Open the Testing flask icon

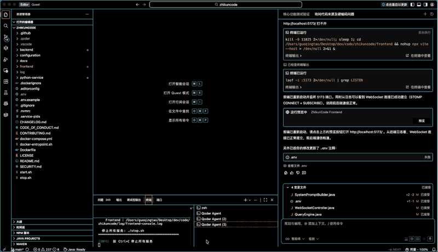point(6,93)
